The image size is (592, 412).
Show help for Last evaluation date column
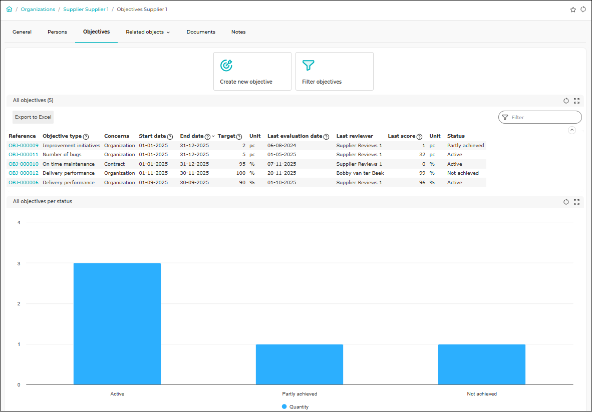[x=326, y=137]
